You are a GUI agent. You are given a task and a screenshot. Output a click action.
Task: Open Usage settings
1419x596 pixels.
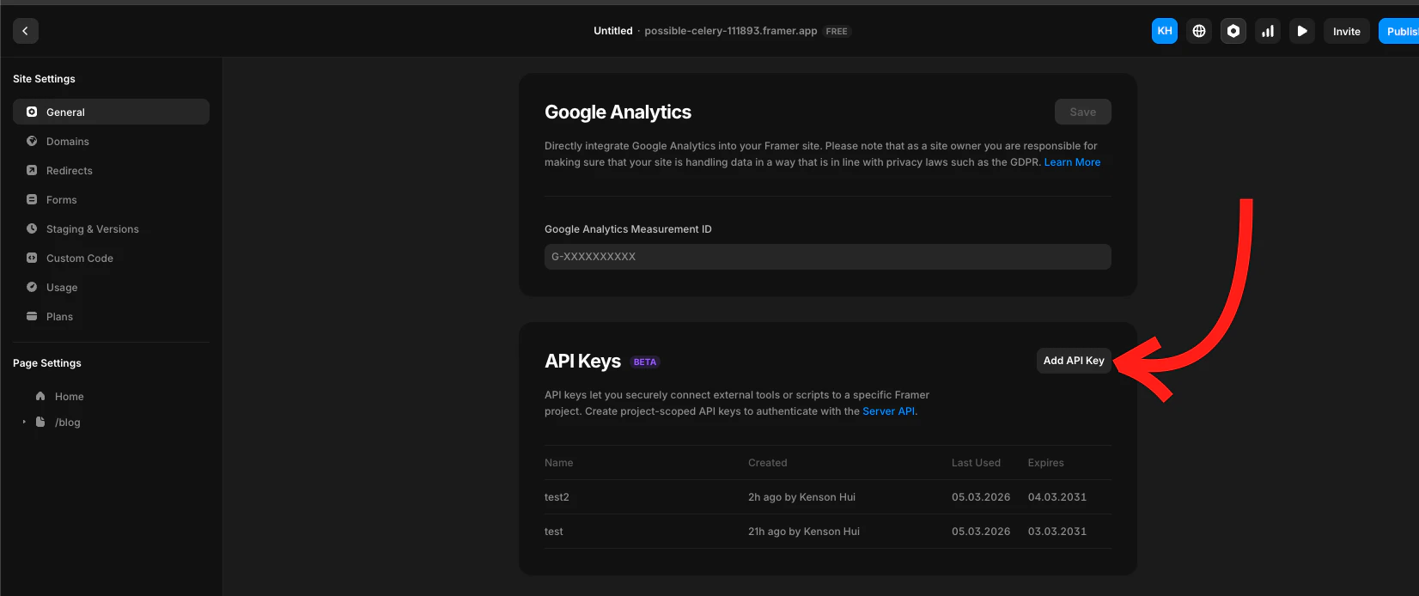[111, 287]
